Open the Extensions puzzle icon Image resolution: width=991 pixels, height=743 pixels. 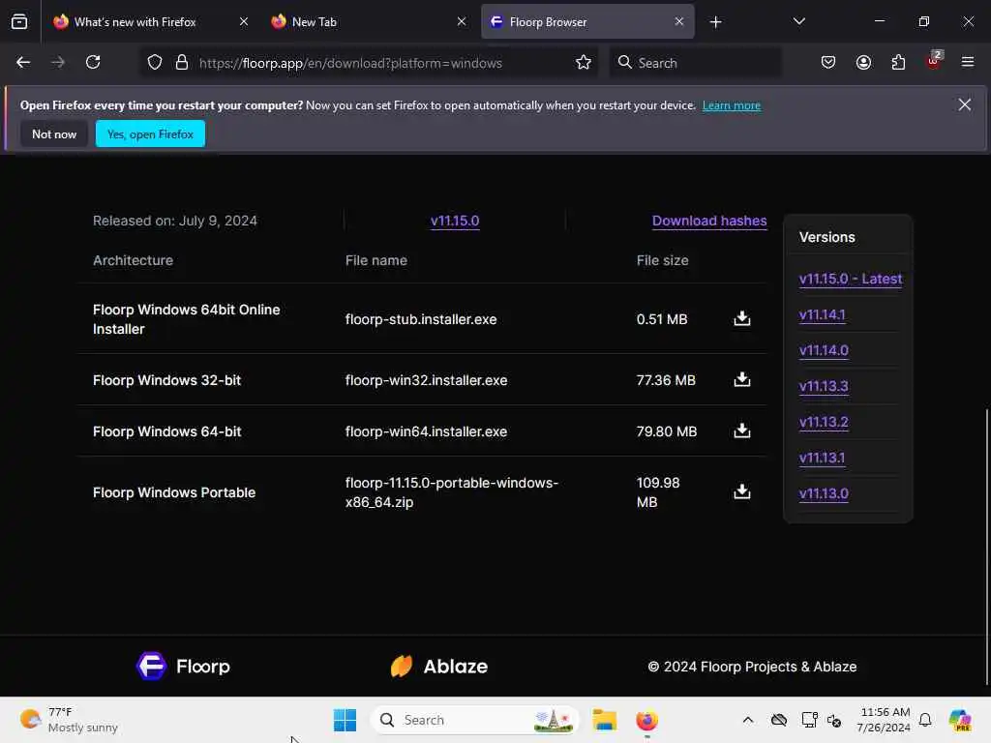[898, 62]
